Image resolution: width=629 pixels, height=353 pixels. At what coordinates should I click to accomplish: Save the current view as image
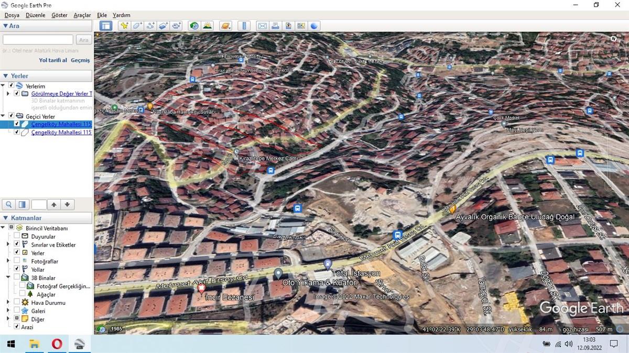tap(288, 26)
